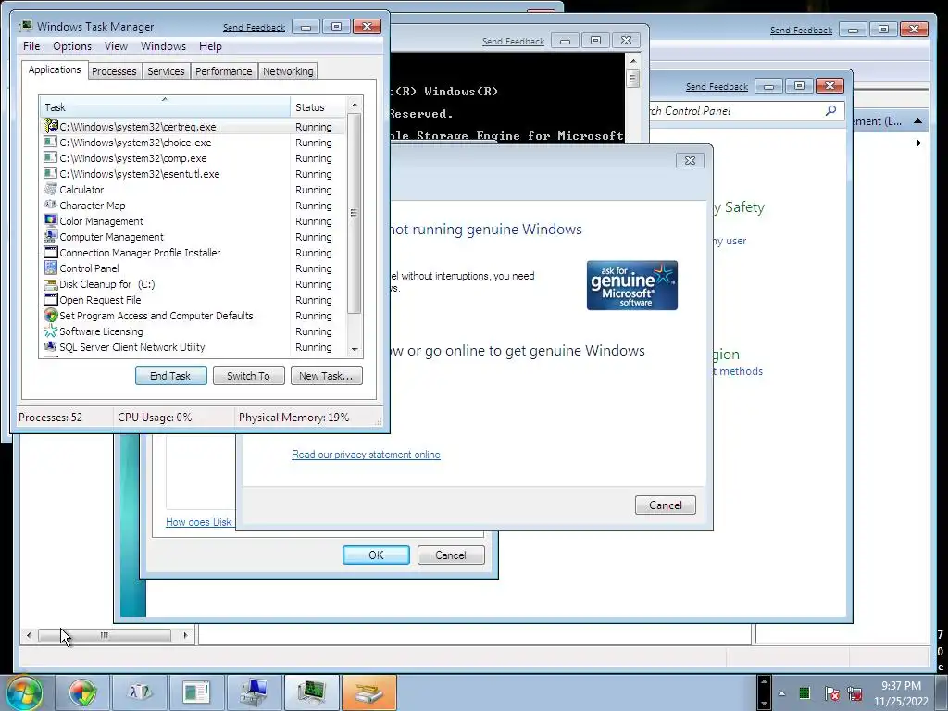Click the bottom horizontal scrollbar right arrow
948x711 pixels.
(185, 635)
